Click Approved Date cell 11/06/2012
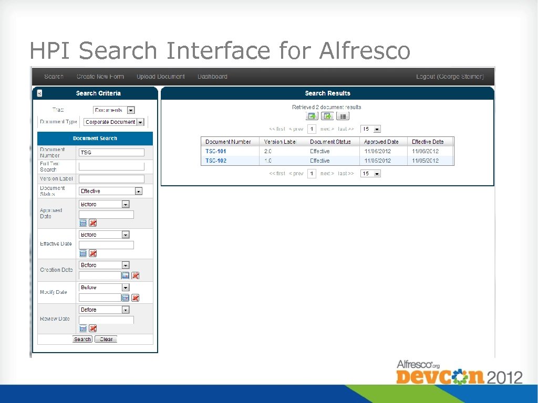This screenshot has height=403, width=538. (x=377, y=151)
